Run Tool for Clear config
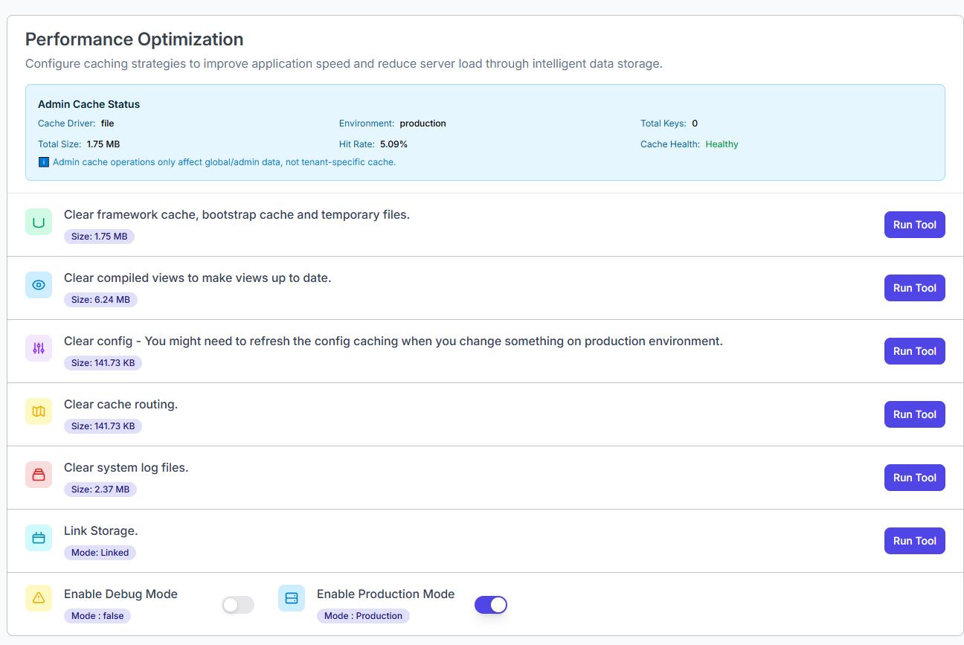 [914, 351]
